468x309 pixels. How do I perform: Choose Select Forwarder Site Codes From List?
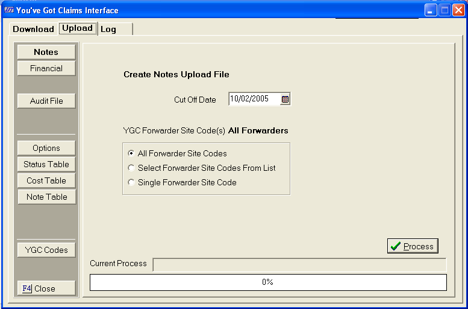coord(131,168)
